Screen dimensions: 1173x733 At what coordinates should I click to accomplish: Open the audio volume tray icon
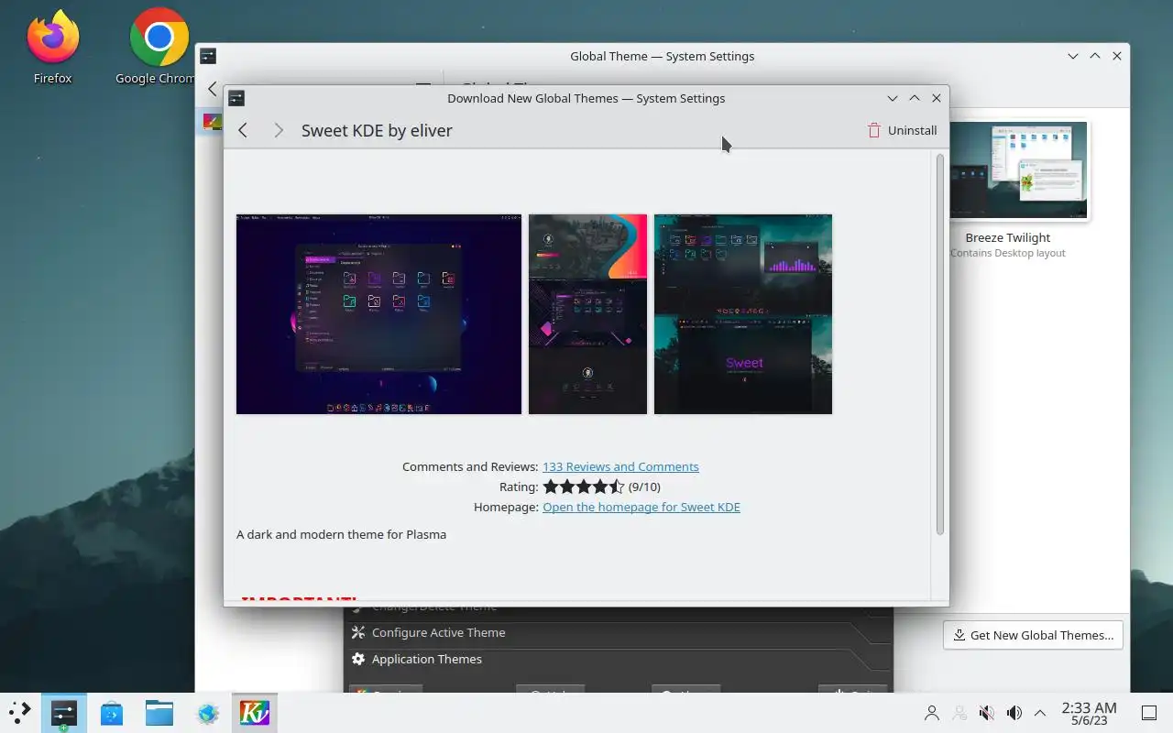[x=1014, y=713]
